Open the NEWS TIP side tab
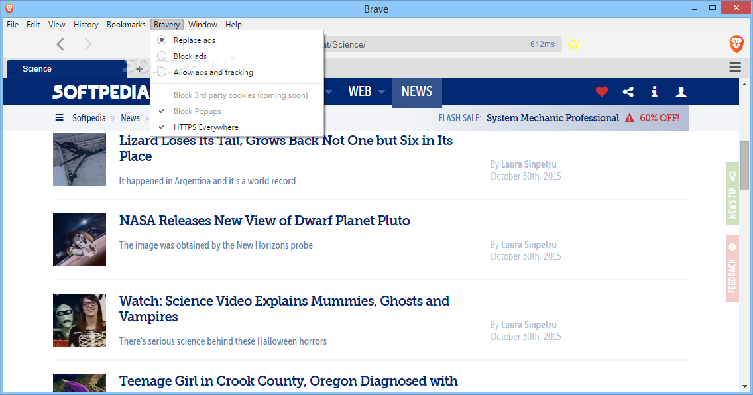This screenshot has height=395, width=753. [x=732, y=194]
